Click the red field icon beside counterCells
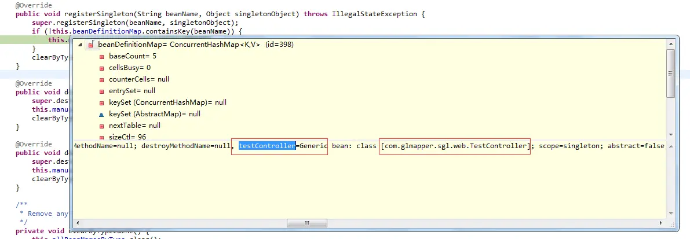This screenshot has height=239, width=690. 101,79
